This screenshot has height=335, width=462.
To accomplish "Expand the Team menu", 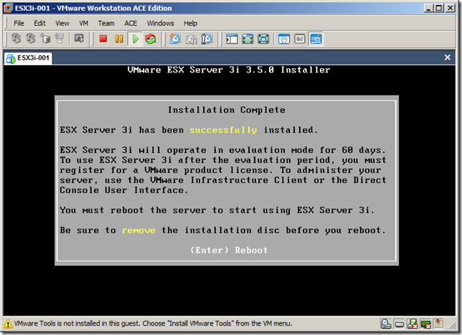I will [x=106, y=23].
